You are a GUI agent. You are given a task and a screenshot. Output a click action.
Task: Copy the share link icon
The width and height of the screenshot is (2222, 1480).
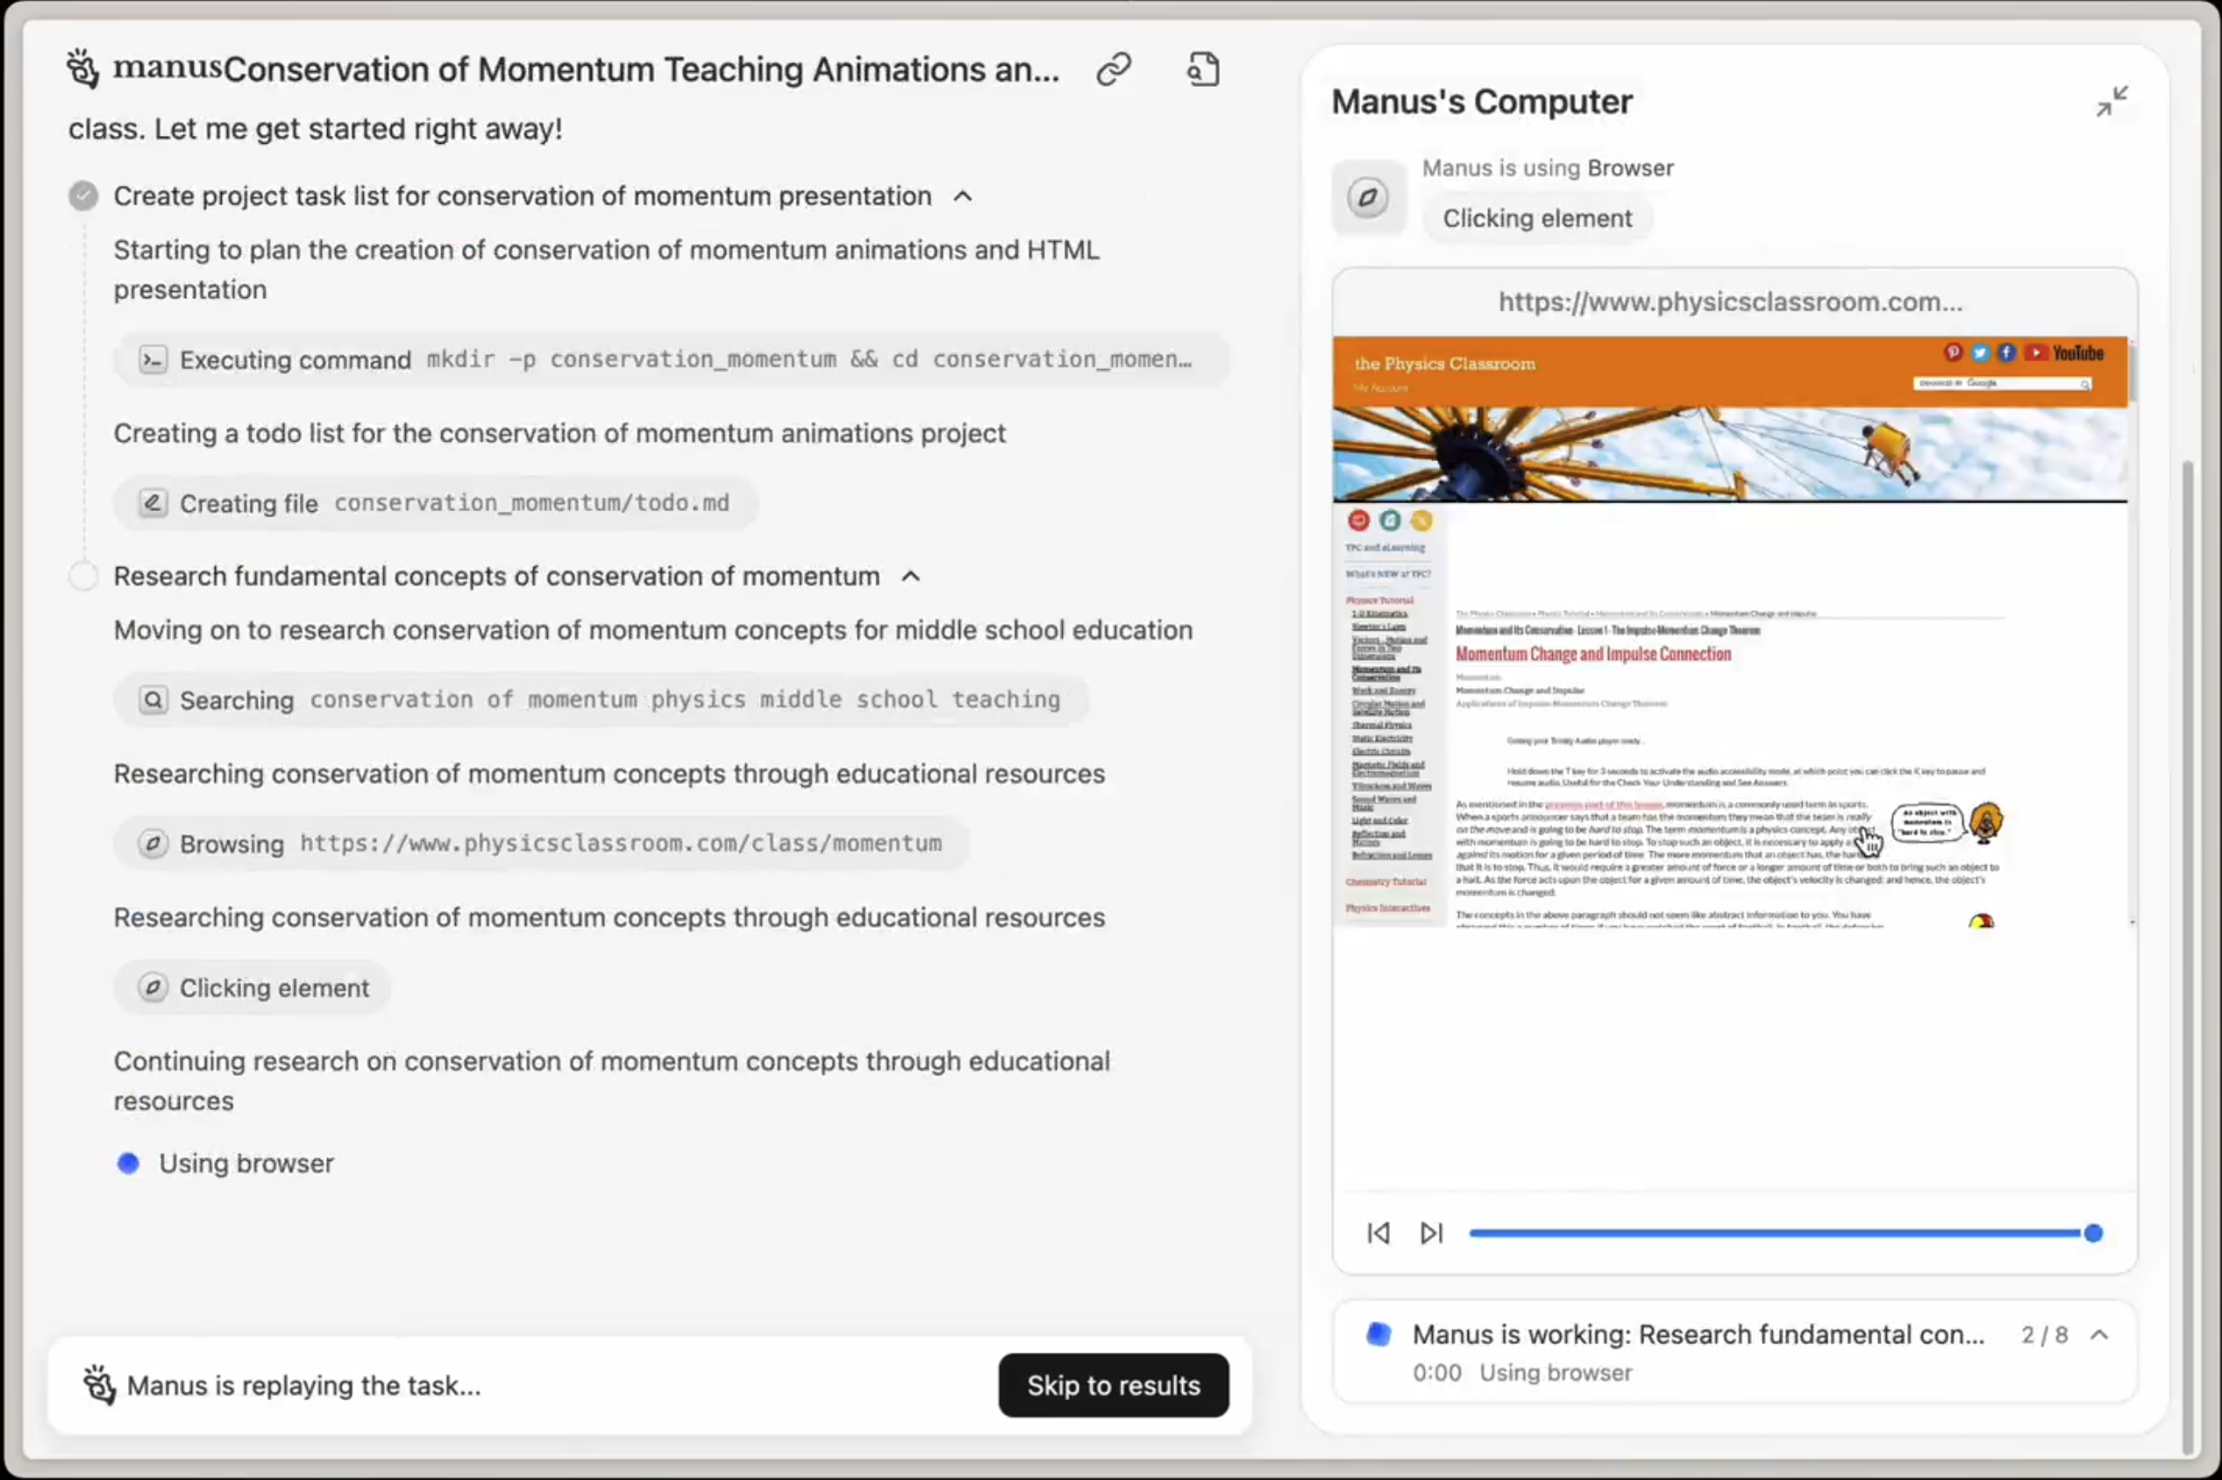pyautogui.click(x=1114, y=70)
